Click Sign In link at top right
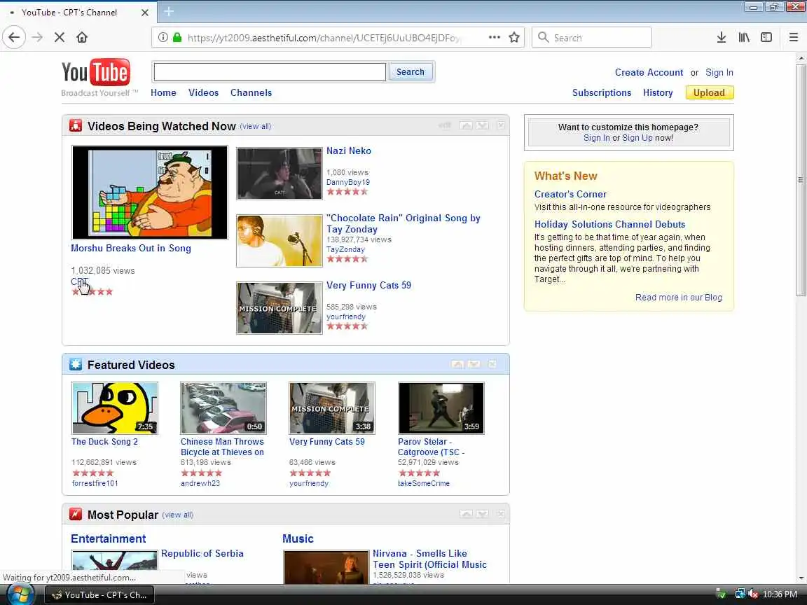The image size is (807, 605). 719,73
